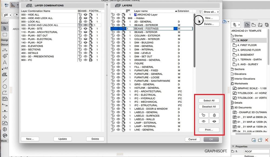Switch to the Layout Book tab in Navigator
Image resolution: width=270 pixels, height=157 pixels.
point(260,25)
